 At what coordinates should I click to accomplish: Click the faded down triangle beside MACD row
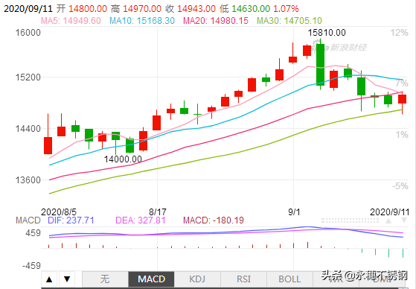404,220
